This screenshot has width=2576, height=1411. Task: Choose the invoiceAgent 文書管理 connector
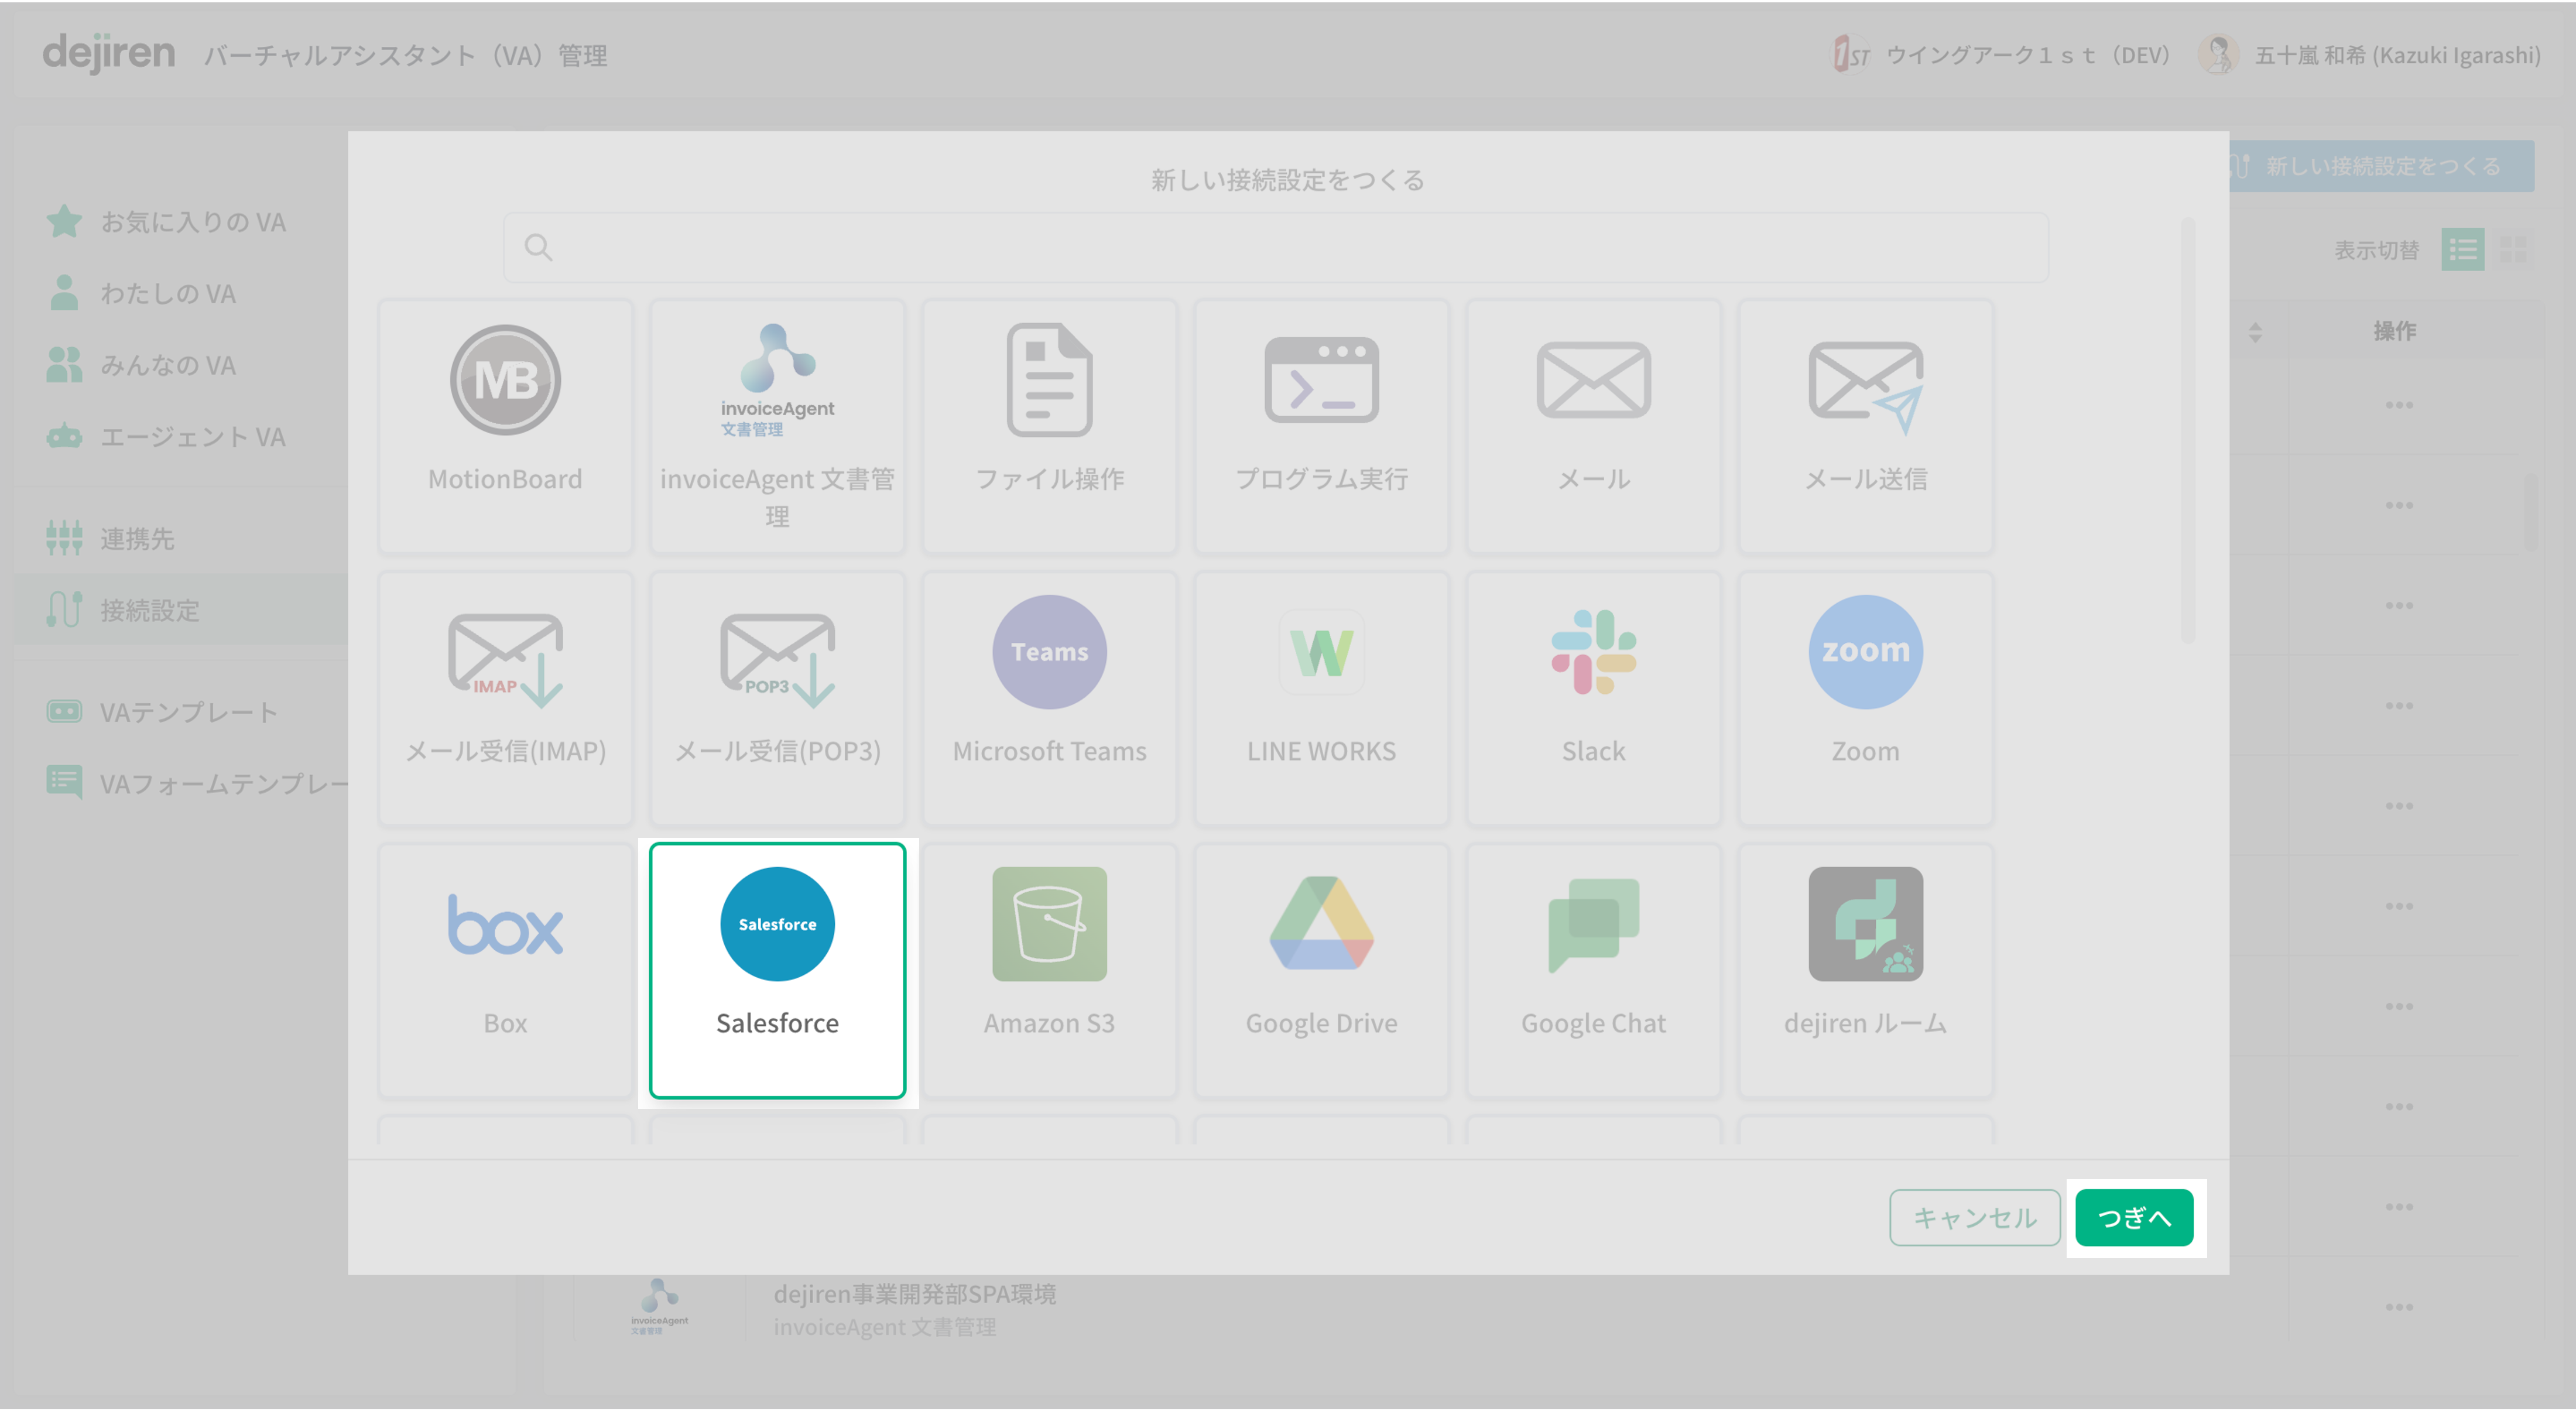777,426
